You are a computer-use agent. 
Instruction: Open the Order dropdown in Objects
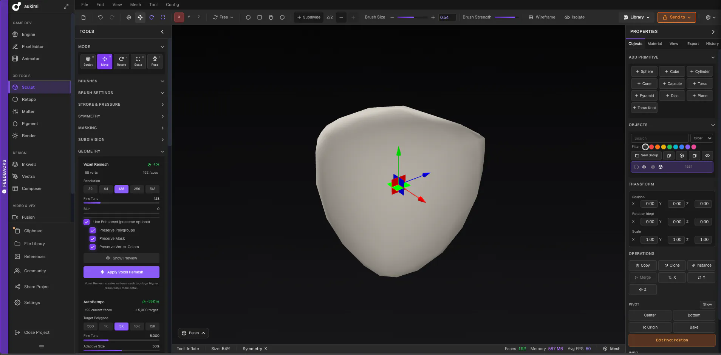702,138
